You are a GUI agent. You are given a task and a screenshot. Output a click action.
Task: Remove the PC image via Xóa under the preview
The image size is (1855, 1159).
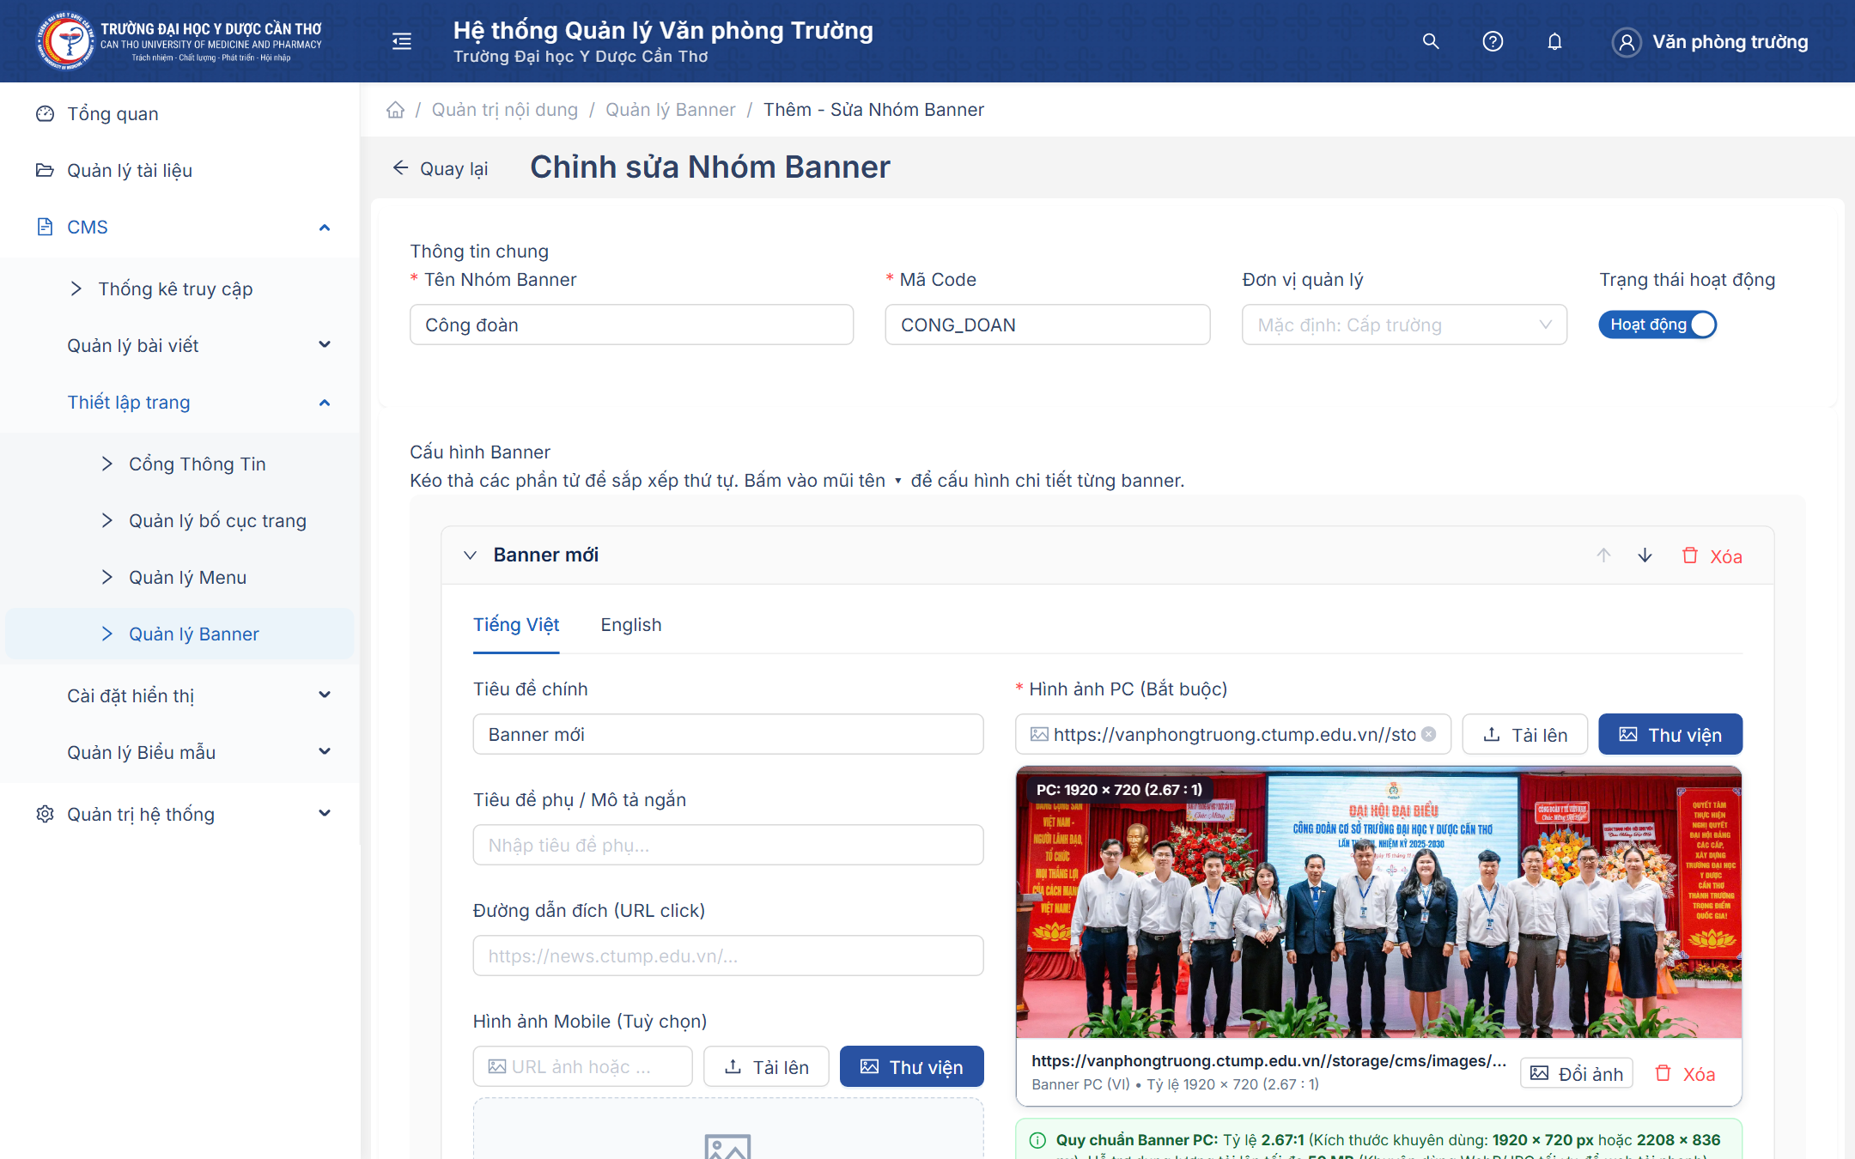coord(1685,1074)
